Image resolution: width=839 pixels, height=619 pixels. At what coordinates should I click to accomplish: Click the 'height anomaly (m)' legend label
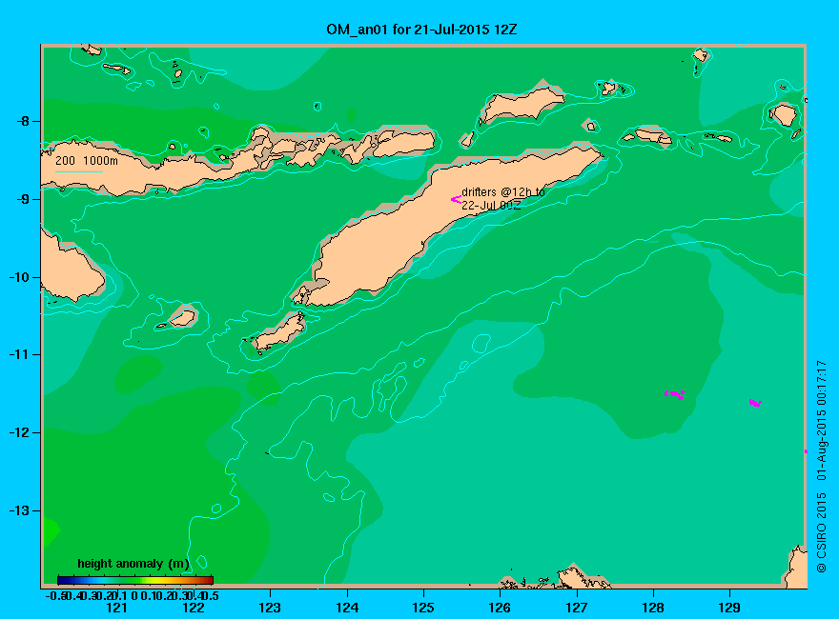(133, 564)
